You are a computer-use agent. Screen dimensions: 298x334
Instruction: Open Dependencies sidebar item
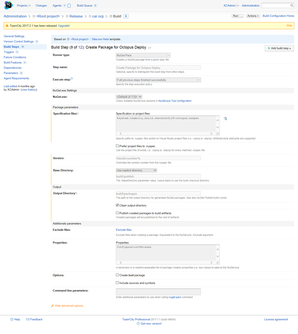(12, 68)
